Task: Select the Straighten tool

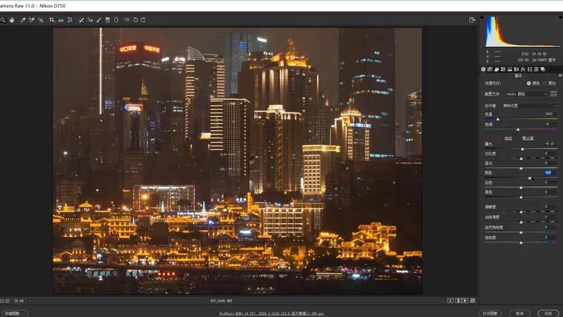Action: click(x=61, y=20)
